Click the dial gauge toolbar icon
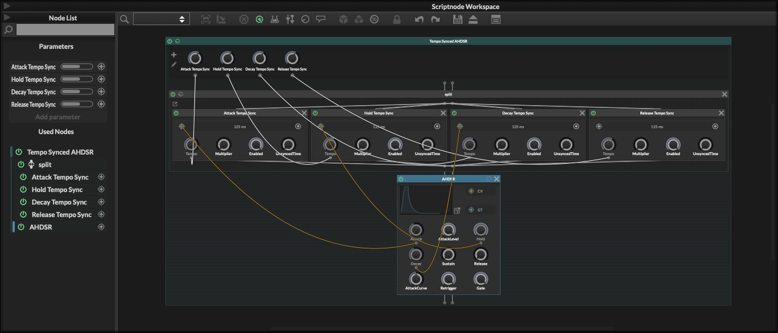 click(305, 19)
